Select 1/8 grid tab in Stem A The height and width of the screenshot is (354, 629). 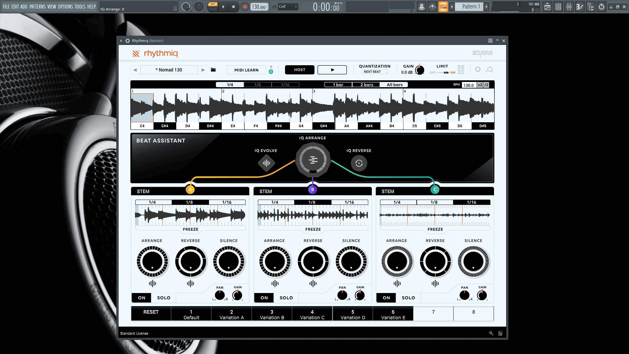point(189,202)
